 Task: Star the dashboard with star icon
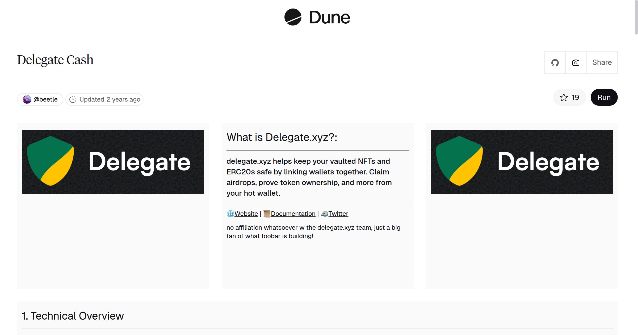564,98
